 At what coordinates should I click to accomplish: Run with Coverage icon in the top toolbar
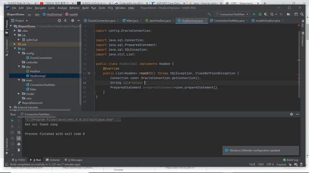tap(266, 14)
